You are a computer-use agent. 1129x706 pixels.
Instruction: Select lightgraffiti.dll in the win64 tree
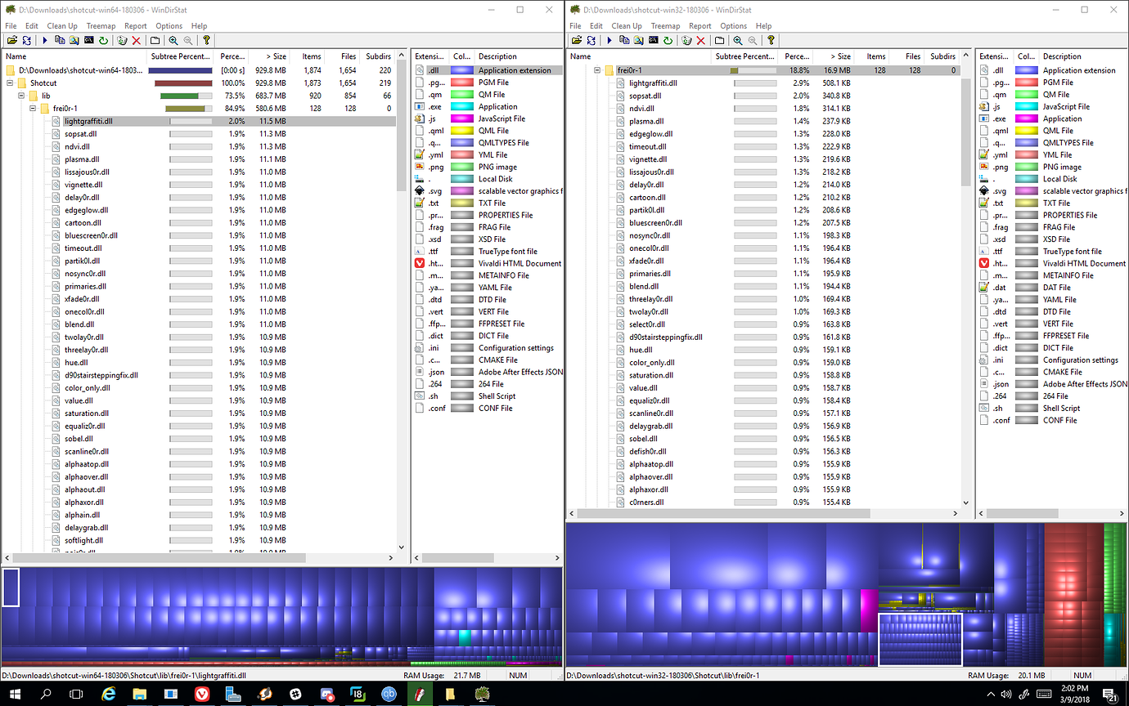point(88,121)
